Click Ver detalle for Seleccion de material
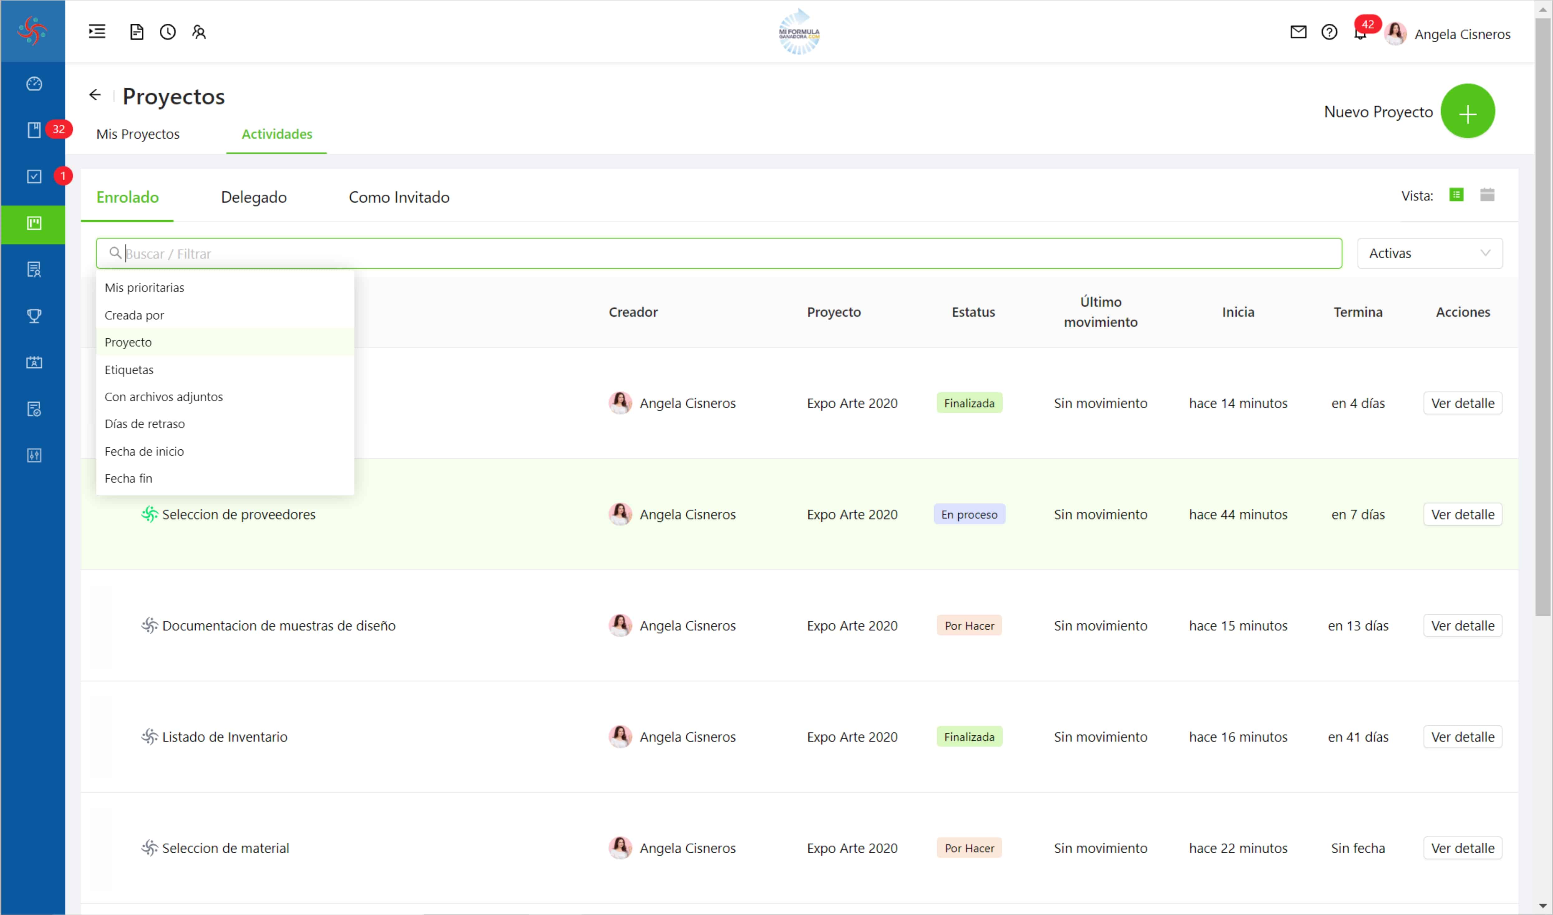 point(1462,848)
